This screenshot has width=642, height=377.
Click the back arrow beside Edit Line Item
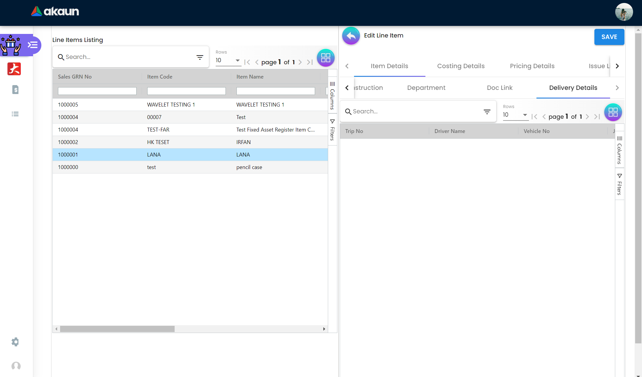[x=351, y=36]
